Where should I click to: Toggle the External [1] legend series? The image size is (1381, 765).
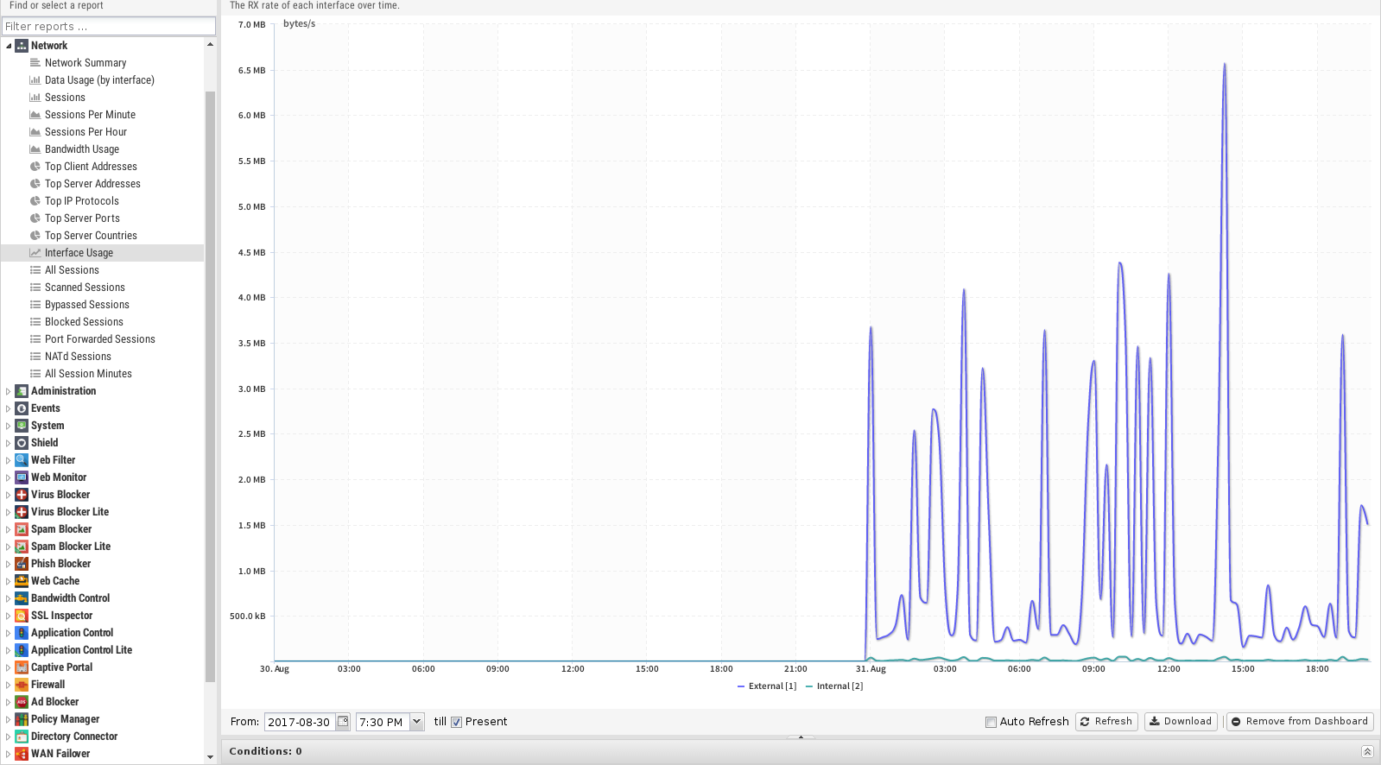[x=767, y=686]
